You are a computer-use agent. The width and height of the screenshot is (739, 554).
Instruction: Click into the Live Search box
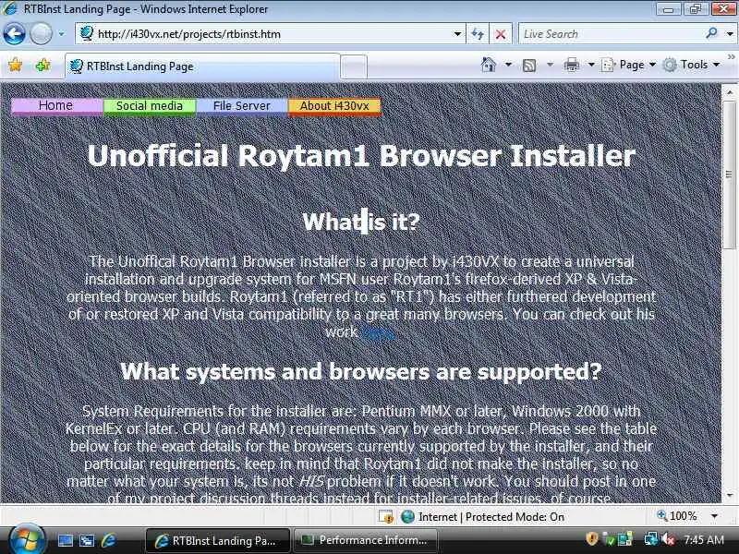(x=611, y=34)
